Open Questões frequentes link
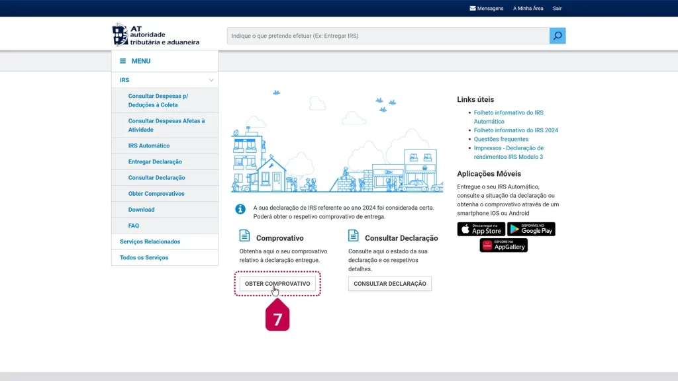Screen dimensions: 678x381 (501, 139)
